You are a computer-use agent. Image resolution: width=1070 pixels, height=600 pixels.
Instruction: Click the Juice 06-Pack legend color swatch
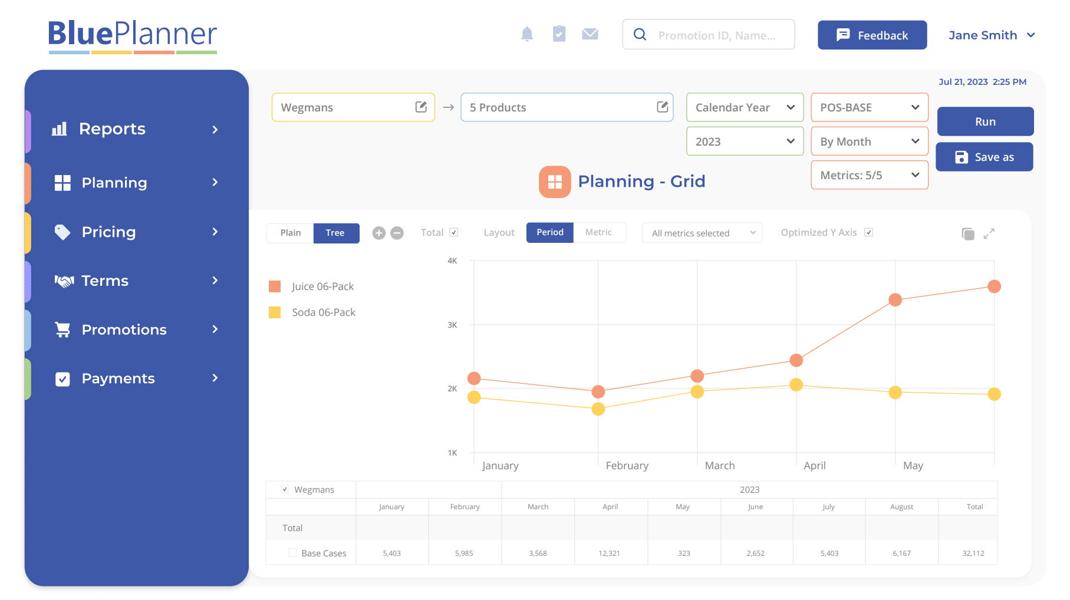(275, 286)
